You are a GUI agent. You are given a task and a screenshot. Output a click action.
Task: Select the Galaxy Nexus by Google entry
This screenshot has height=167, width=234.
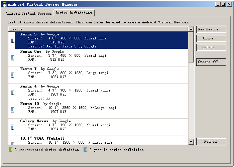click(98, 127)
